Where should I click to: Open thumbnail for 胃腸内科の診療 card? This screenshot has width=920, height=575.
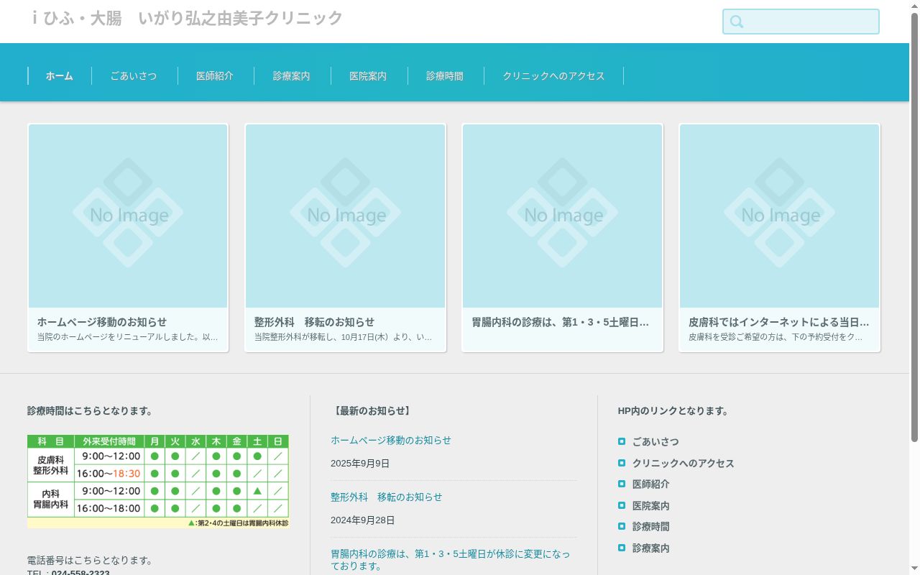pyautogui.click(x=562, y=216)
